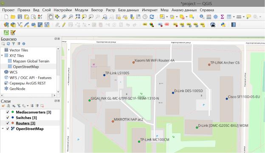Open the Select Features tool dropdown arrow

[167, 17]
